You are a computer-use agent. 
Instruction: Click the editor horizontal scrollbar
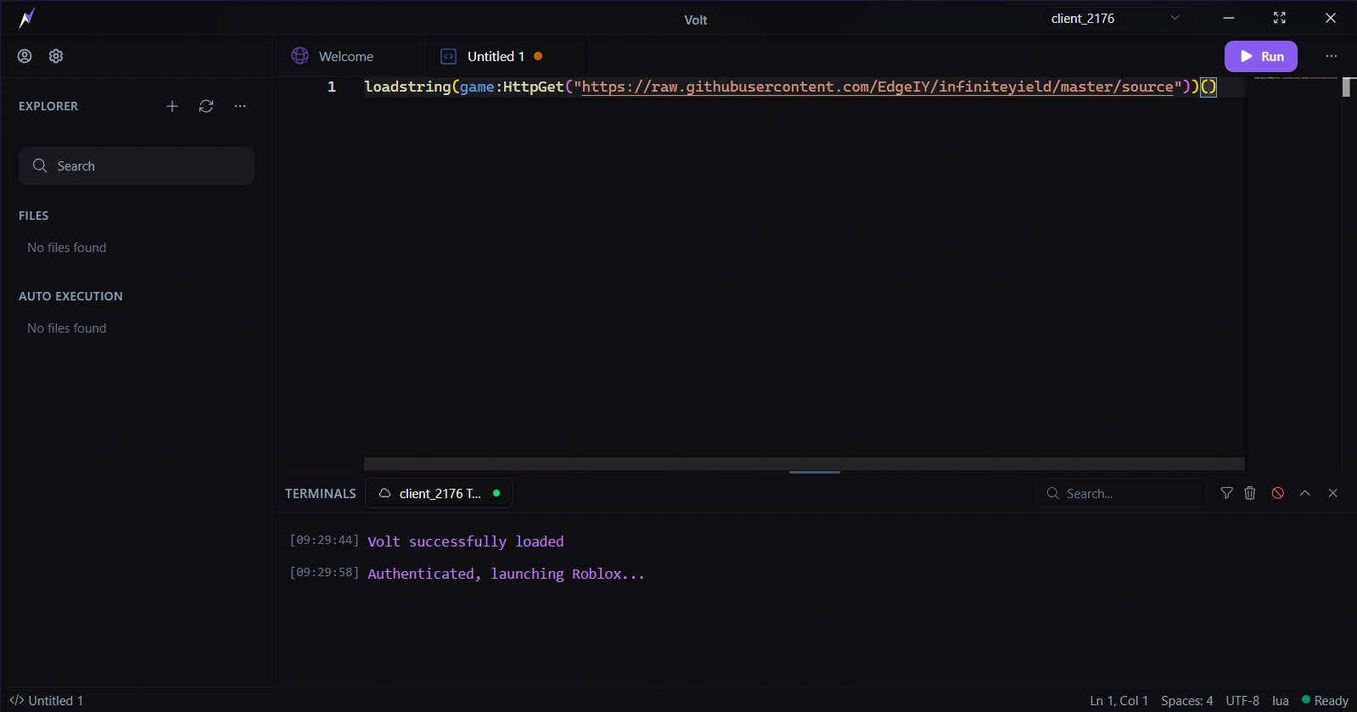pos(805,463)
